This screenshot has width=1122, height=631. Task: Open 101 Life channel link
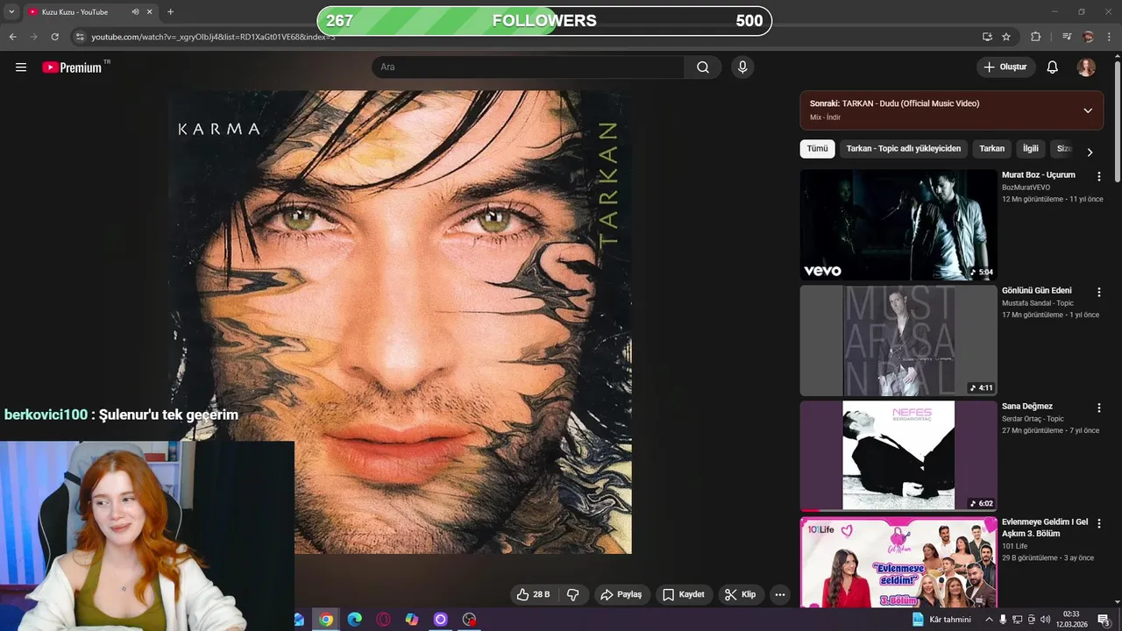pos(1014,546)
